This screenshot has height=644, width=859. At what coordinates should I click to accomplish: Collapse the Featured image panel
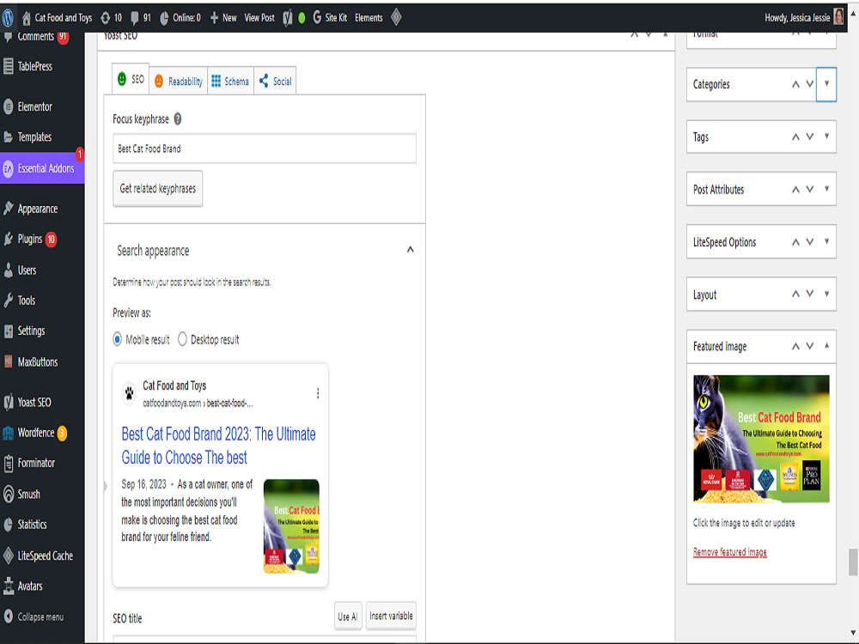pyautogui.click(x=826, y=346)
